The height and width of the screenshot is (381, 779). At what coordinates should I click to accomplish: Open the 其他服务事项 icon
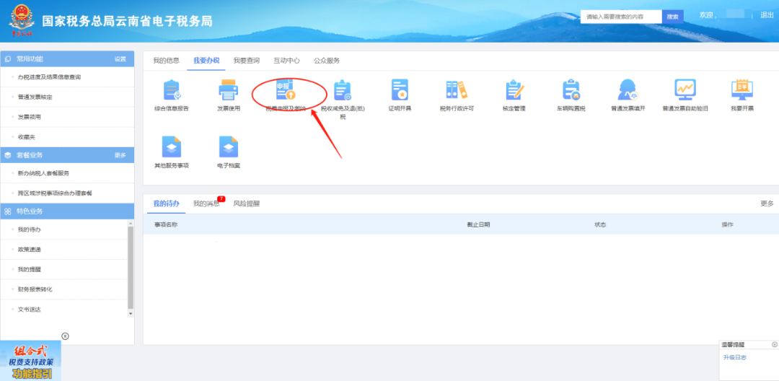tap(172, 146)
